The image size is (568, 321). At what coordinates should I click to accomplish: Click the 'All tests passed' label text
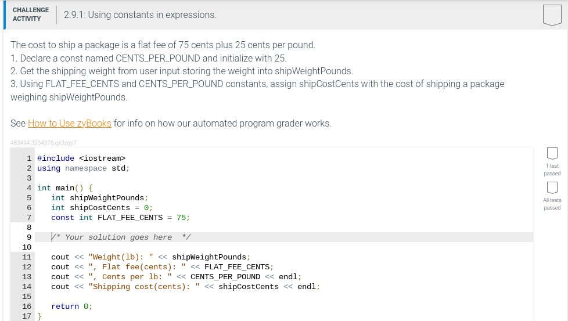[552, 204]
